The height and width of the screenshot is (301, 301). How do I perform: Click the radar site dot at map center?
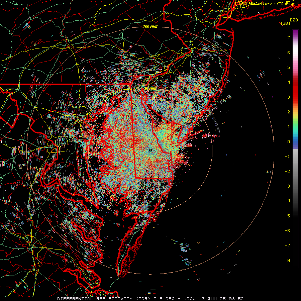150,150
